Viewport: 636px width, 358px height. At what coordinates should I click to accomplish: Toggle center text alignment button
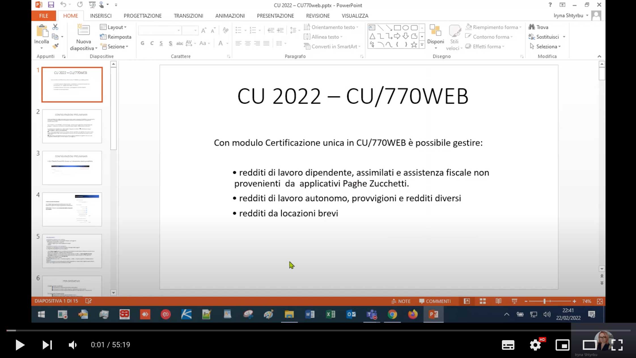[248, 43]
